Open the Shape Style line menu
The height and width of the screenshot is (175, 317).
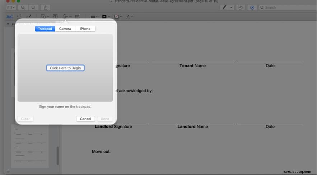pos(94,16)
